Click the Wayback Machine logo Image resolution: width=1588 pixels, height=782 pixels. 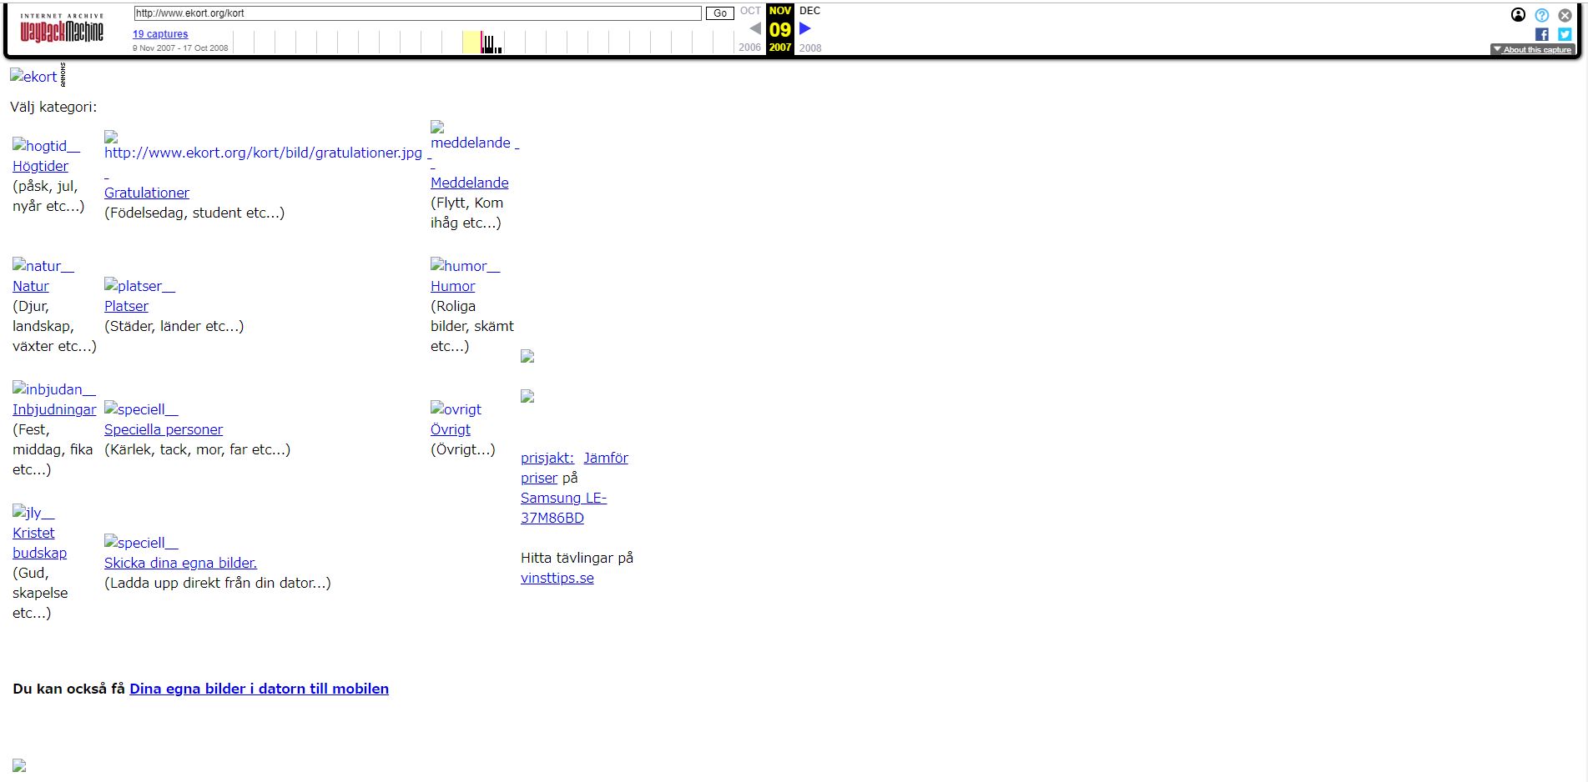(x=62, y=30)
